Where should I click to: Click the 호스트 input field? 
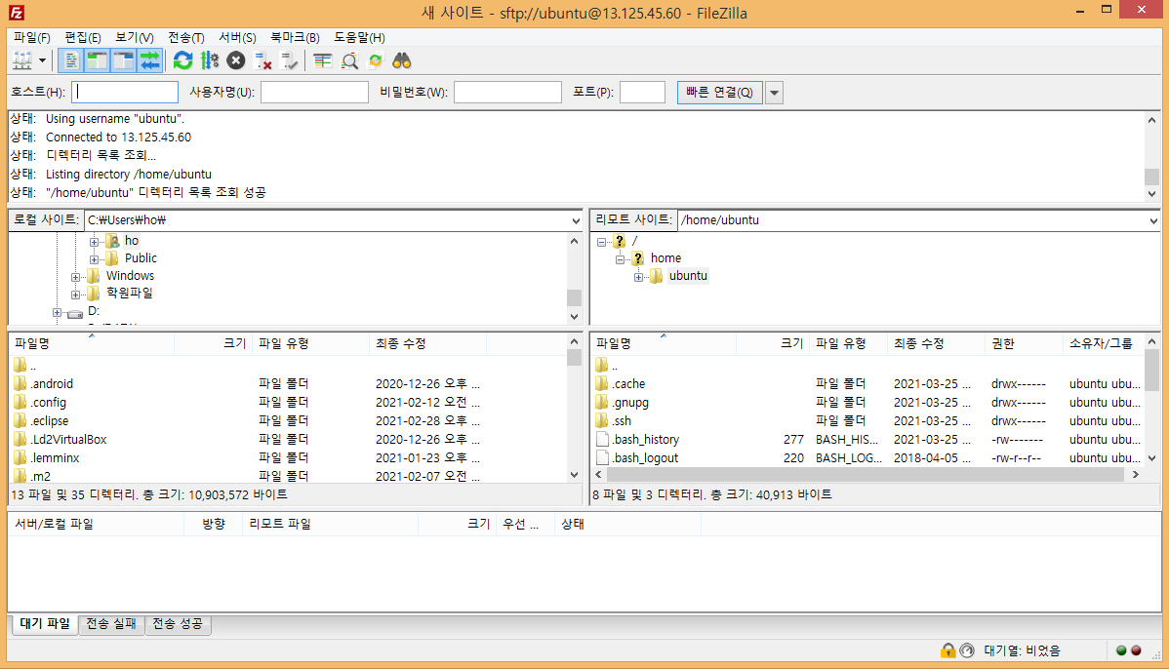click(125, 92)
